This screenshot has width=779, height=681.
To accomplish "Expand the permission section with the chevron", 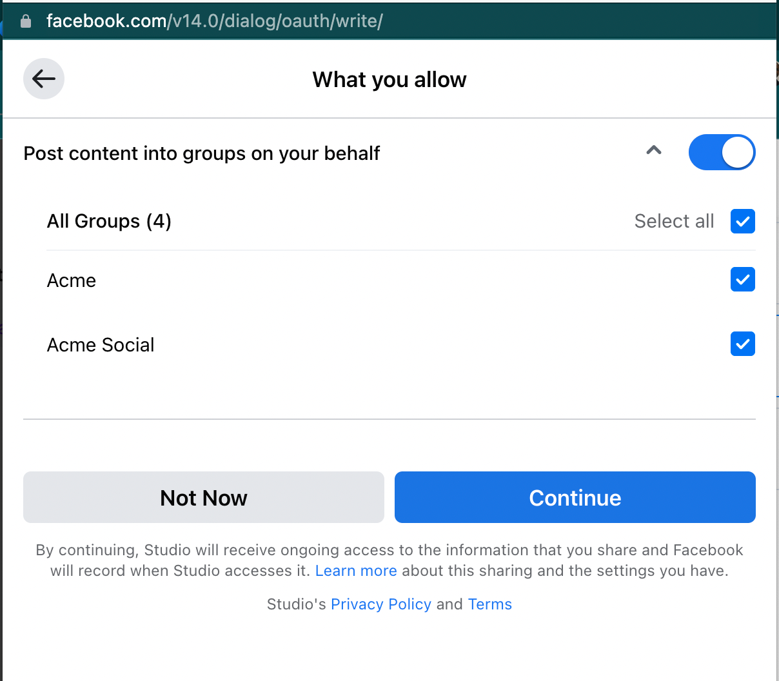I will pyautogui.click(x=653, y=150).
